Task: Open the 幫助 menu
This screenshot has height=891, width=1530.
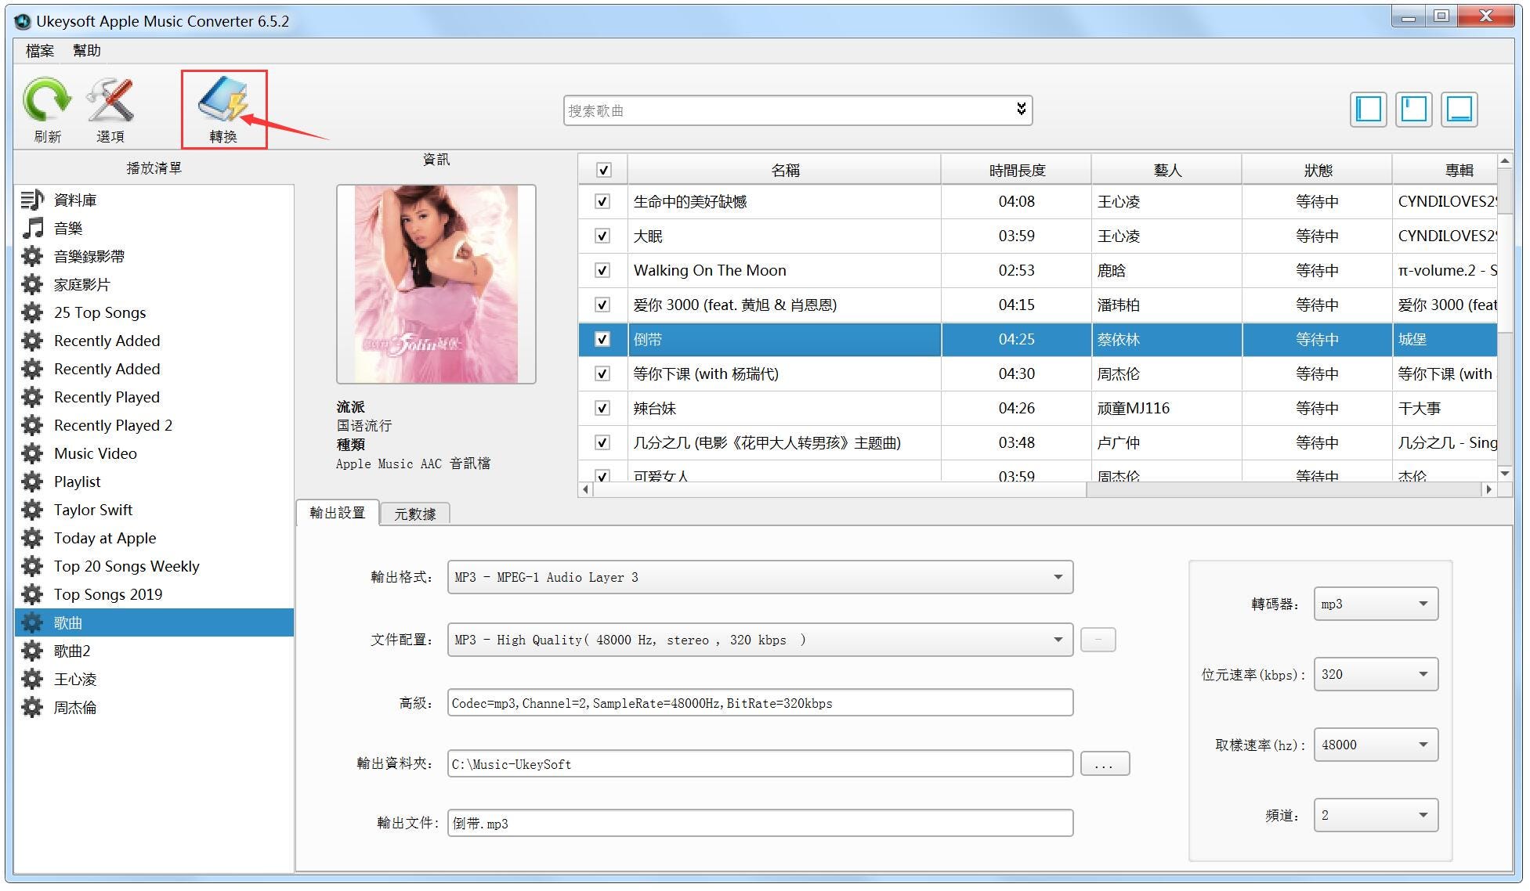Action: (87, 51)
